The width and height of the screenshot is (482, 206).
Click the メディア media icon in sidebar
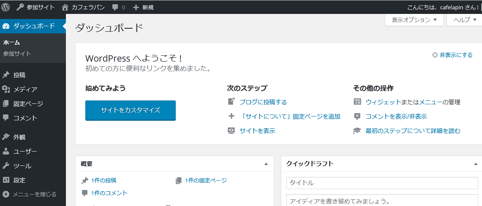click(x=6, y=89)
